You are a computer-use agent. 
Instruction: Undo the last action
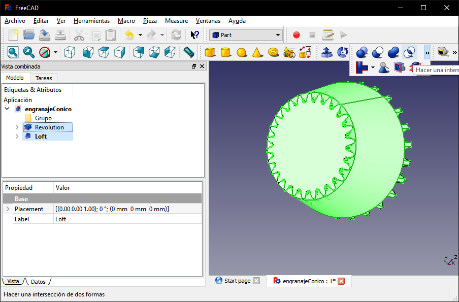point(129,35)
